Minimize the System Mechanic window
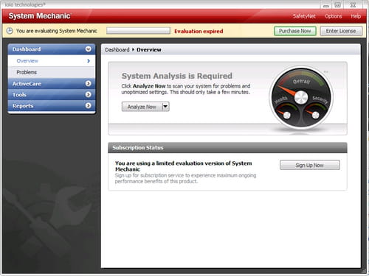Viewport: 369px width, 276px height. pyautogui.click(x=326, y=5)
